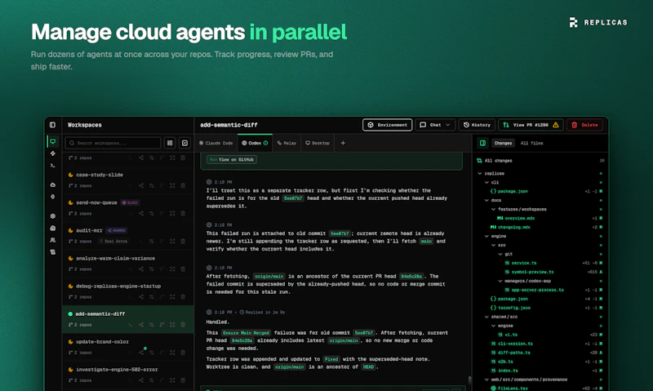Image resolution: width=653 pixels, height=391 pixels.
Task: Focus the Search workspaces field
Action: (x=113, y=143)
